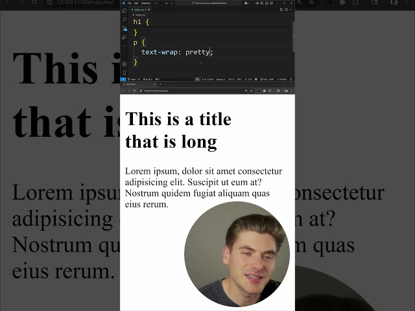
Task: Reload the page in the background browser
Action: point(34,3)
